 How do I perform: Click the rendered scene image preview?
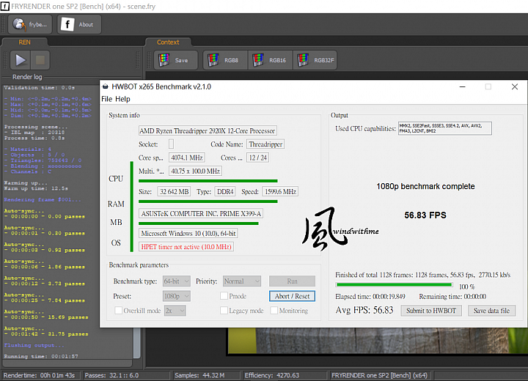[x=378, y=341]
